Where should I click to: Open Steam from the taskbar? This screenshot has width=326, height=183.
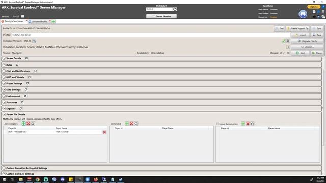121,179
